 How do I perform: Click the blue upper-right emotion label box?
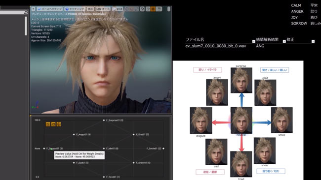pyautogui.click(x=275, y=70)
